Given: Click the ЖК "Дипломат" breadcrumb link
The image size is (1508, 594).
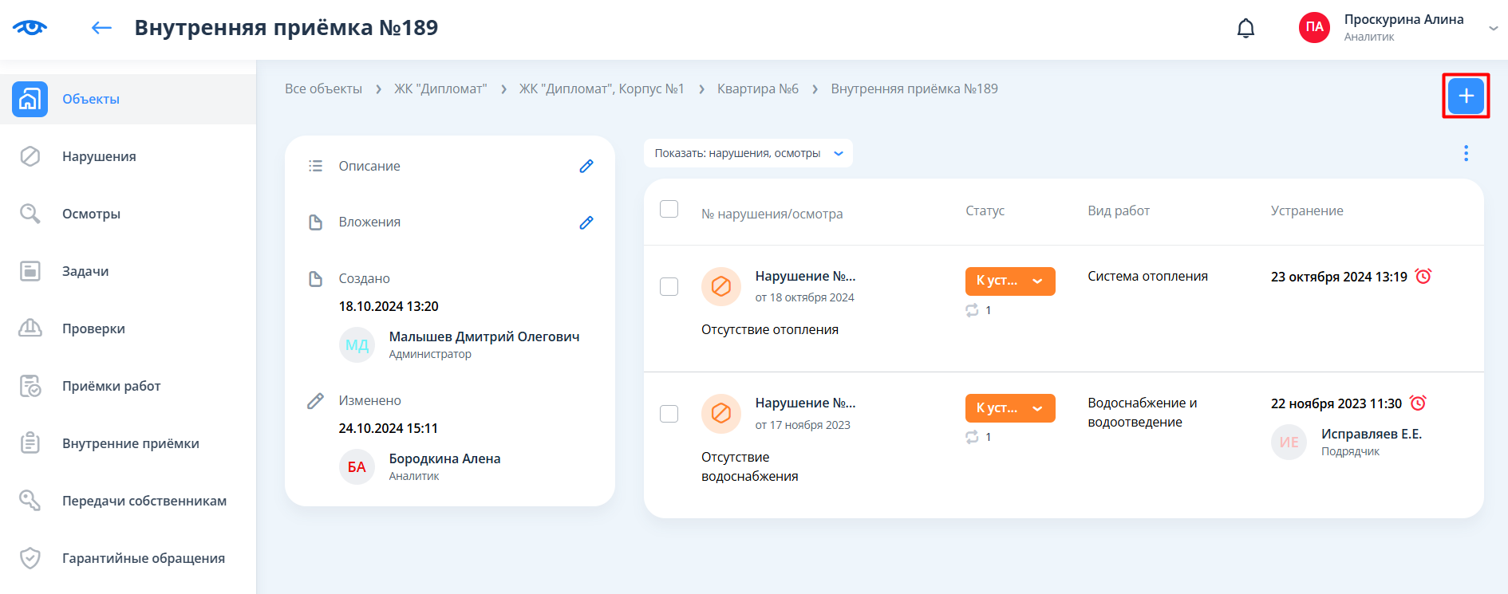Looking at the screenshot, I should 440,89.
